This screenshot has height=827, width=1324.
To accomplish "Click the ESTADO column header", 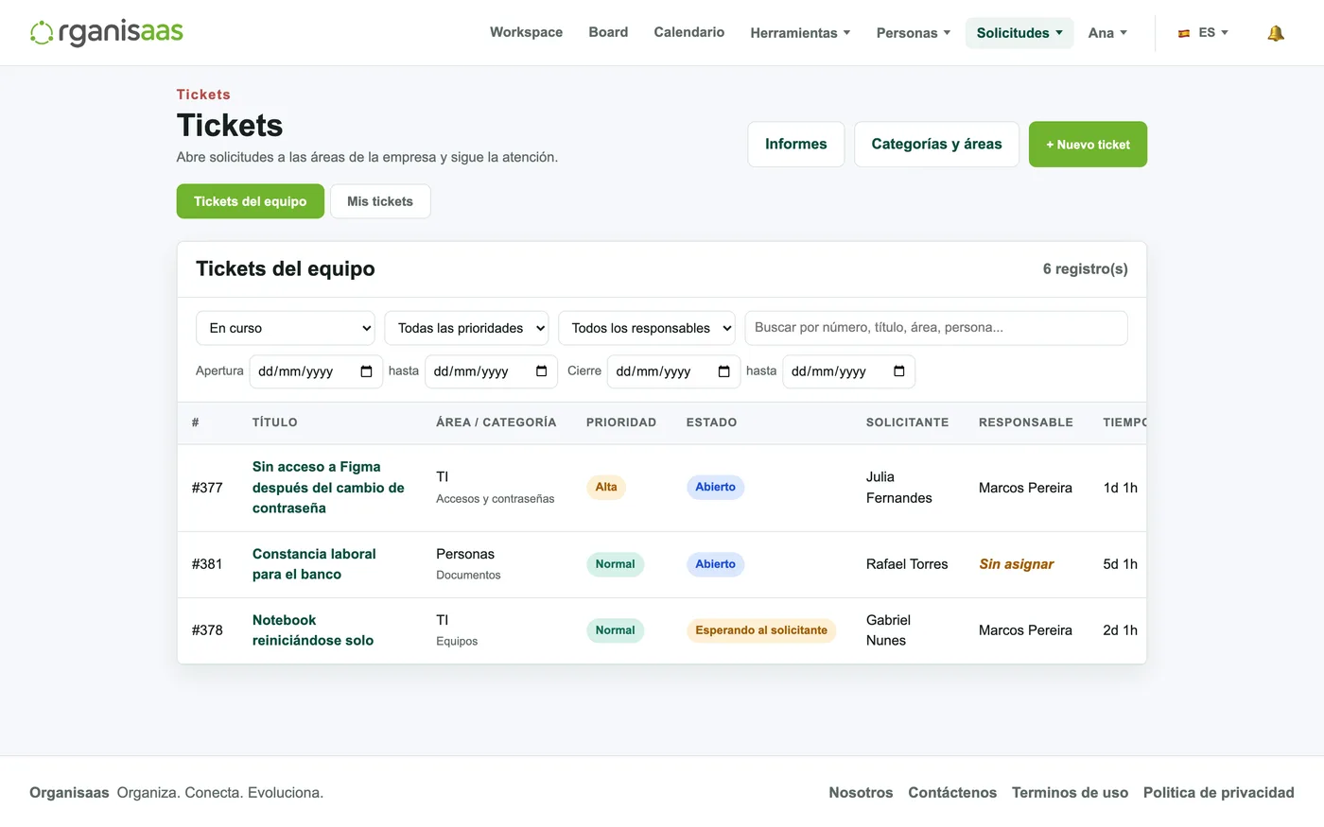I will coord(711,422).
